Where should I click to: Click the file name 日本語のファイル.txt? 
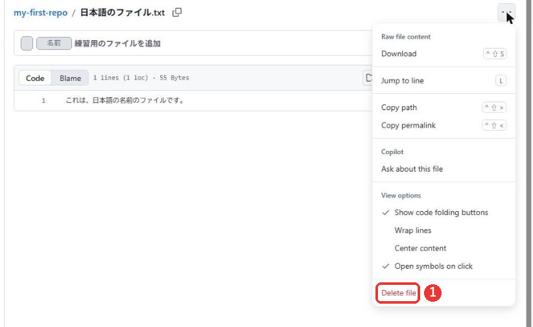123,12
